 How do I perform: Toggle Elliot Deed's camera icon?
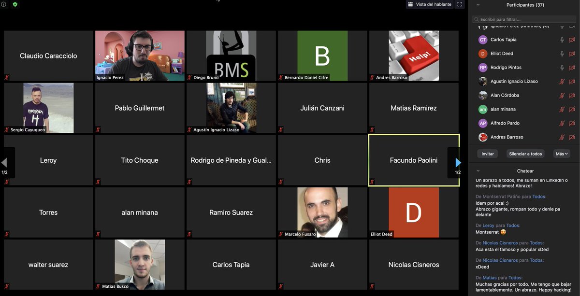click(572, 54)
